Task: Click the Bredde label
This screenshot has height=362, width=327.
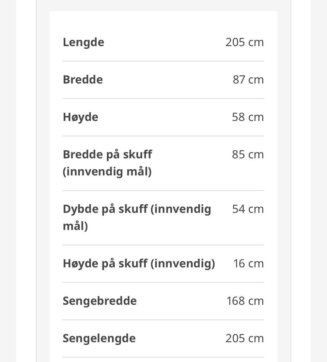Action: pos(83,80)
